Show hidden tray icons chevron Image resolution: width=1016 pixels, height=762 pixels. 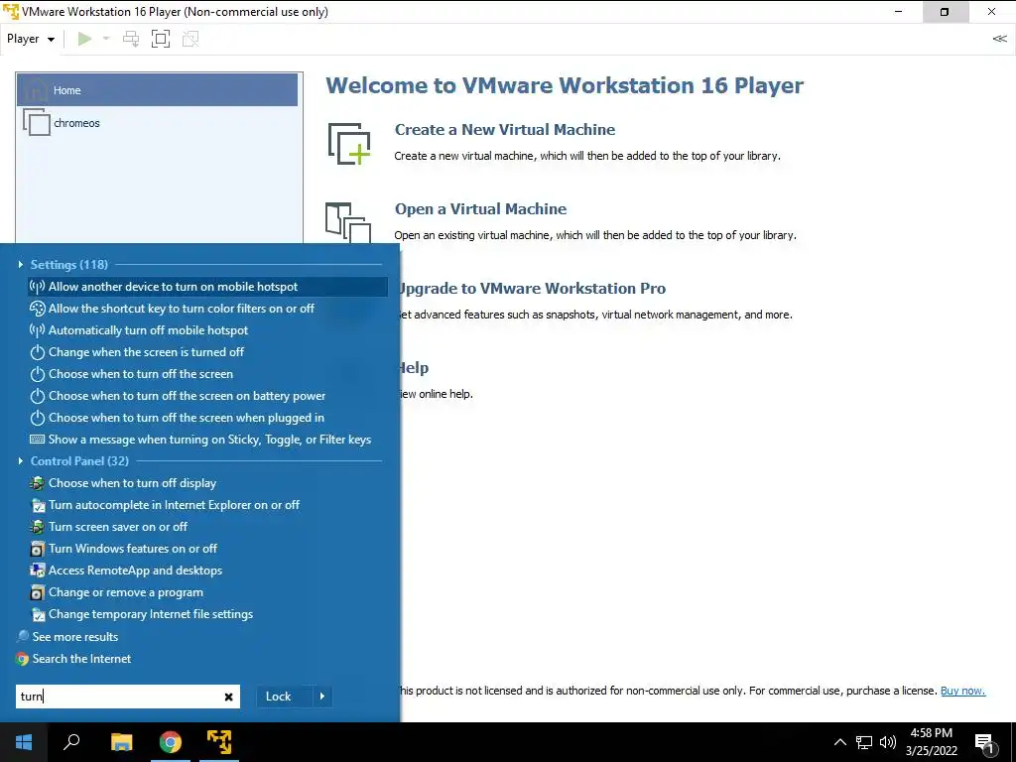click(x=839, y=742)
